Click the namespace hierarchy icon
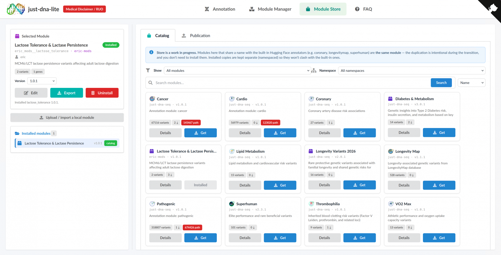501x255 pixels. 314,71
